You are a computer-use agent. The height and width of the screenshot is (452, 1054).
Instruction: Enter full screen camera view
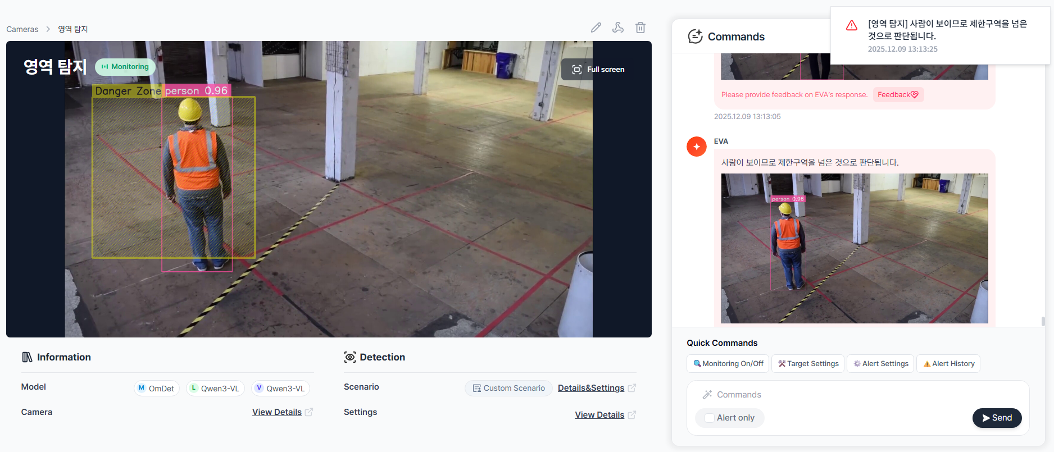[x=598, y=70]
